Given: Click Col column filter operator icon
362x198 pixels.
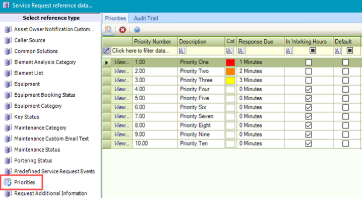Looking at the screenshot, I should coord(229,51).
